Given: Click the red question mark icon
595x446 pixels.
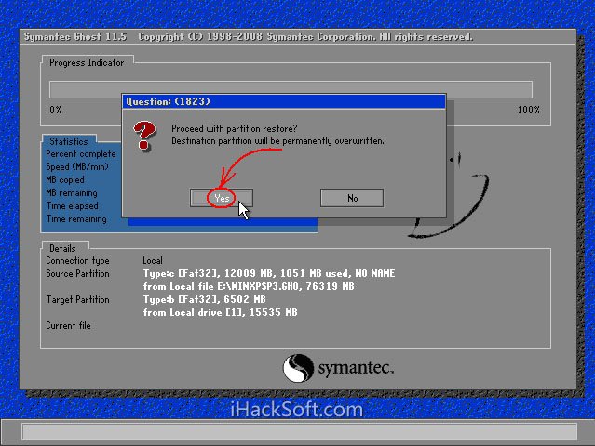Looking at the screenshot, I should point(144,136).
